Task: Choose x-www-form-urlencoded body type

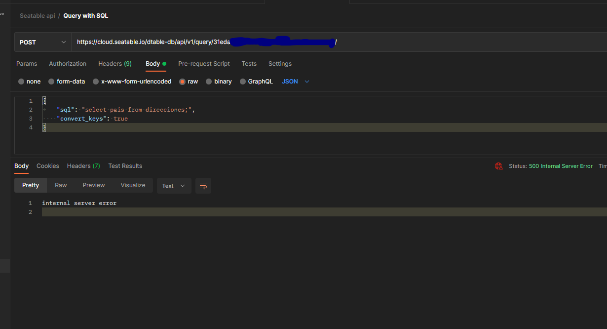Action: (96, 82)
